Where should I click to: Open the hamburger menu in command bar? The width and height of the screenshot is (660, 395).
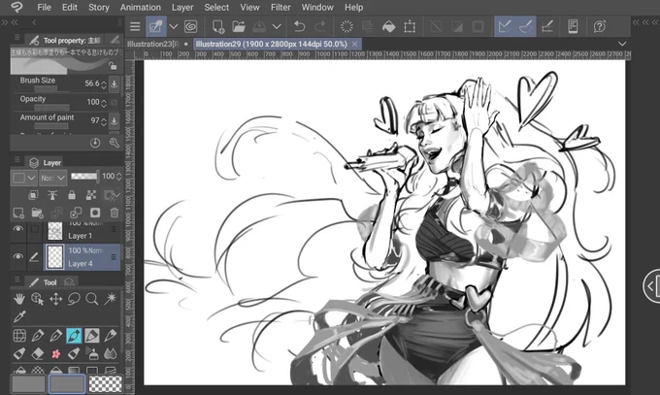135,26
